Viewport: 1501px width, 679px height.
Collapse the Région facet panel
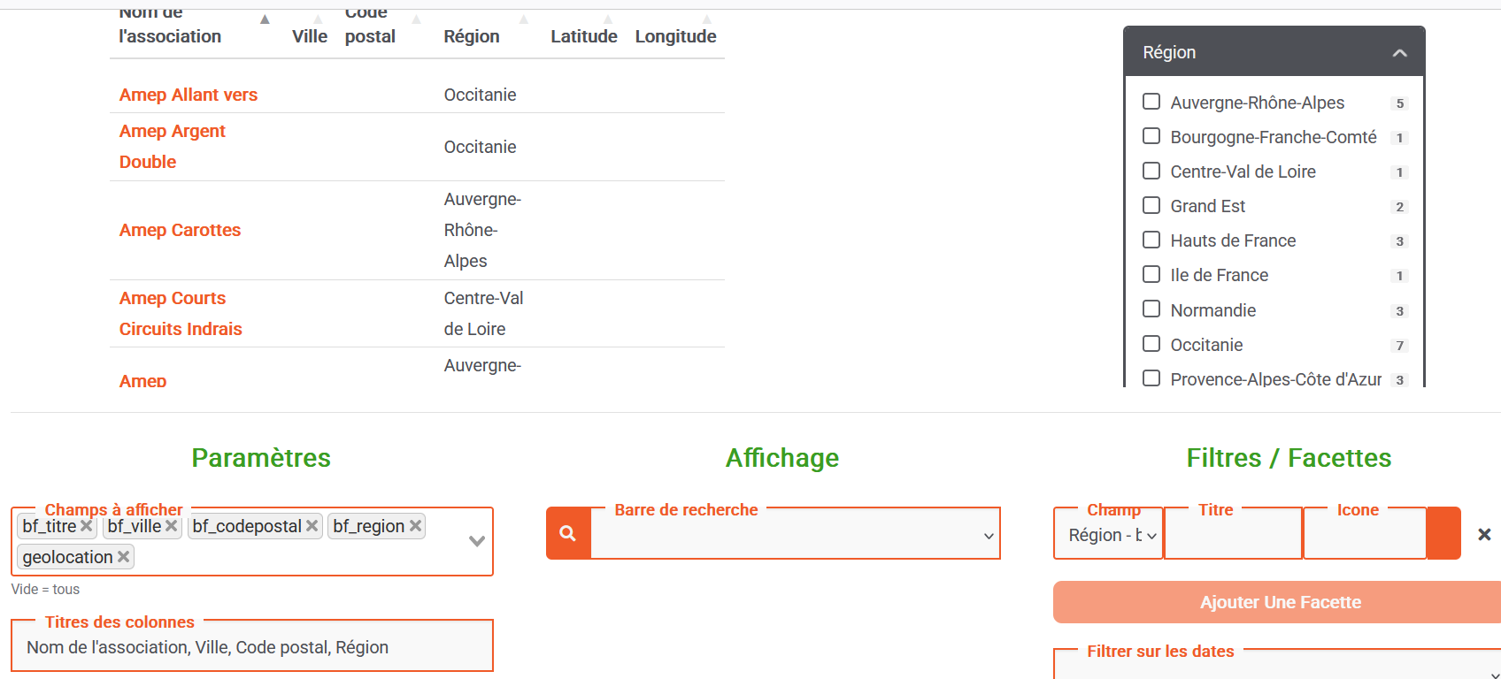pyautogui.click(x=1399, y=53)
